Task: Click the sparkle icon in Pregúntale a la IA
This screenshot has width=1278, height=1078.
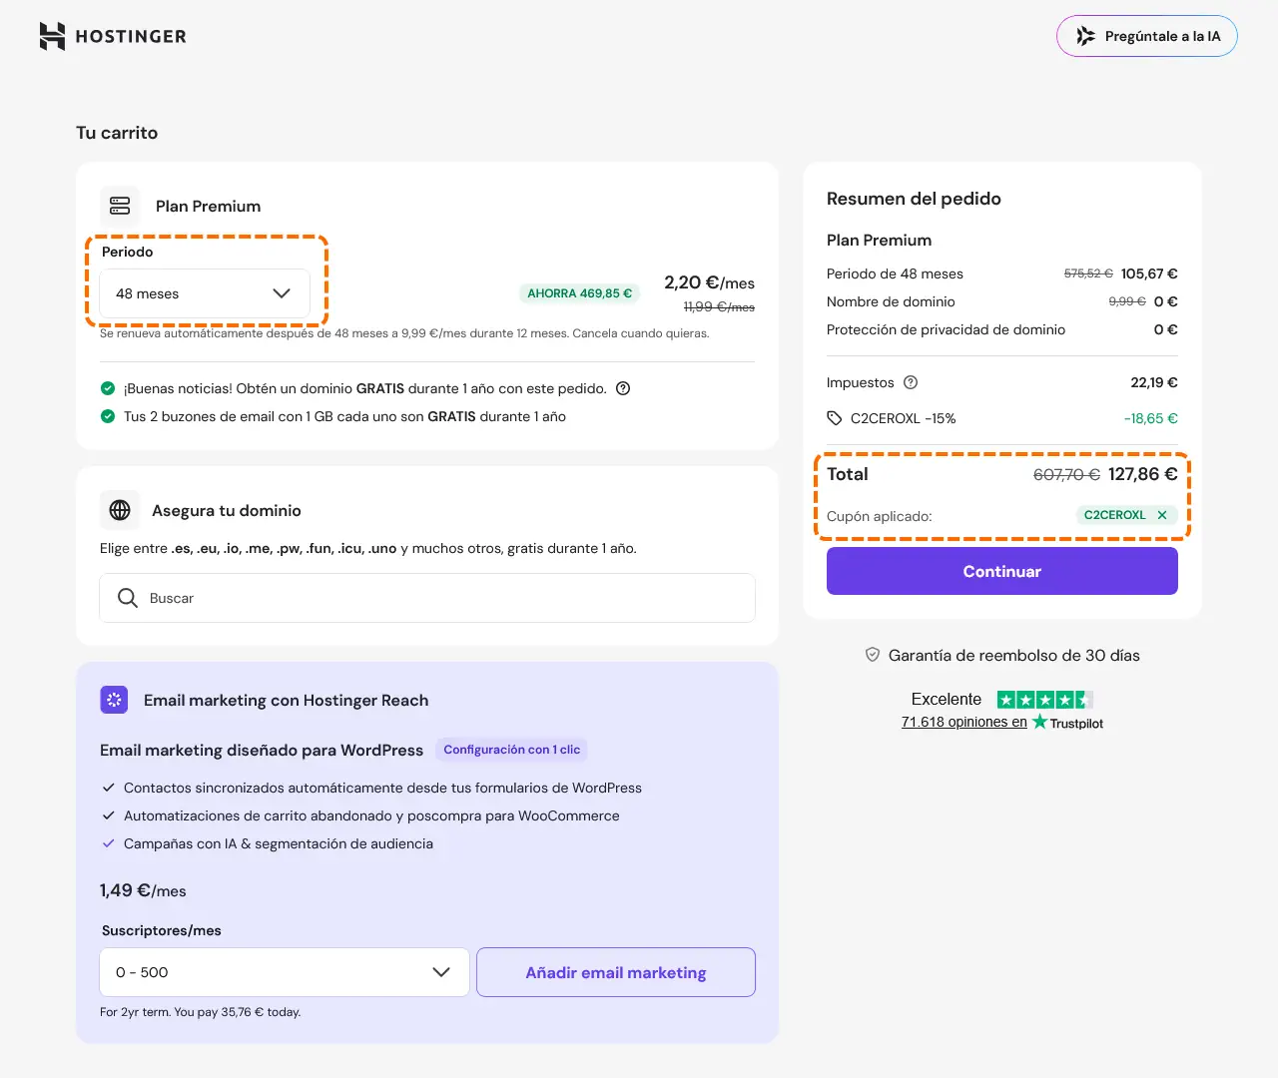Action: coord(1085,36)
